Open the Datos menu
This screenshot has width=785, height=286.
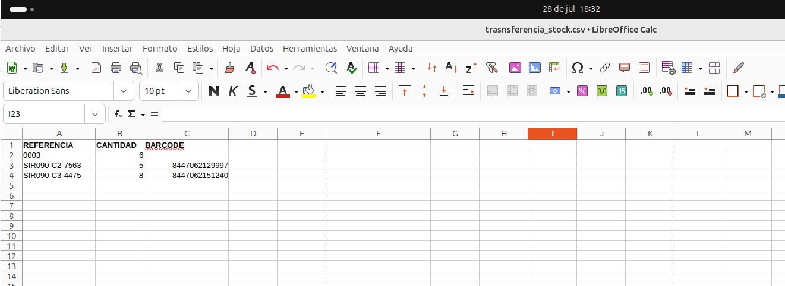click(x=261, y=49)
